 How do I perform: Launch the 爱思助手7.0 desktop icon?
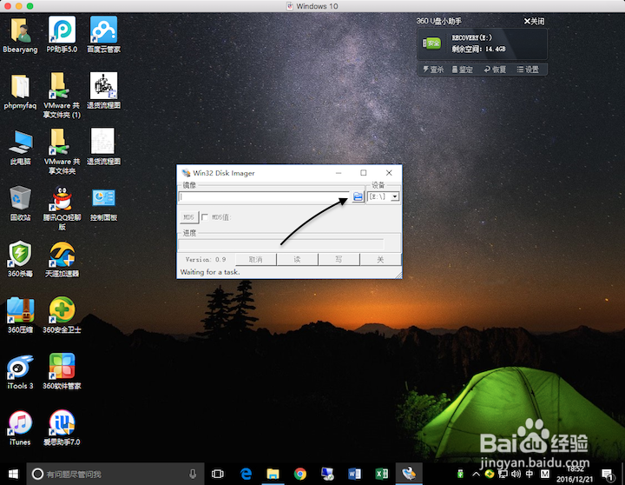pyautogui.click(x=62, y=428)
